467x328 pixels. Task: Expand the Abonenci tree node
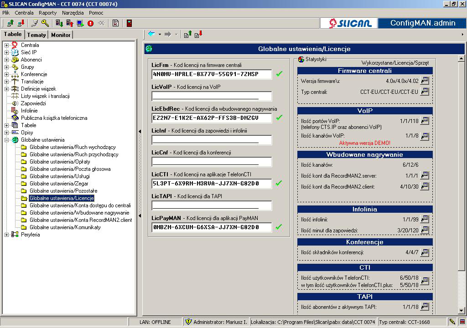6,60
